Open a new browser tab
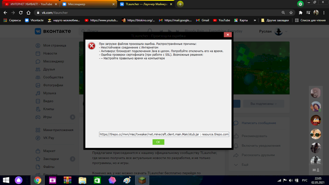The image size is (329, 185). pos(180,4)
